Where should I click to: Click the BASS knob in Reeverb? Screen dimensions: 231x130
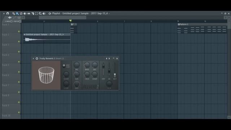click(x=87, y=65)
